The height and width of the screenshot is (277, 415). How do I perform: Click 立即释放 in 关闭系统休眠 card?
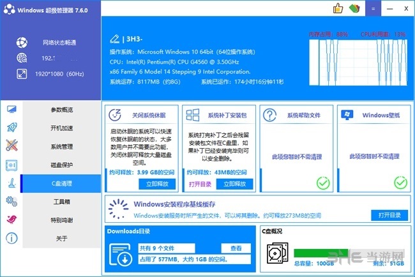click(157, 184)
